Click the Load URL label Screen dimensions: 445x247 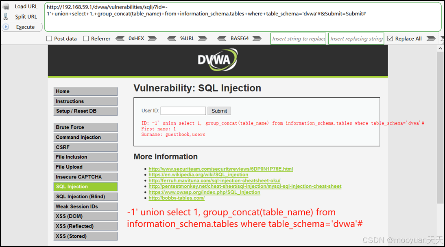[26, 6]
